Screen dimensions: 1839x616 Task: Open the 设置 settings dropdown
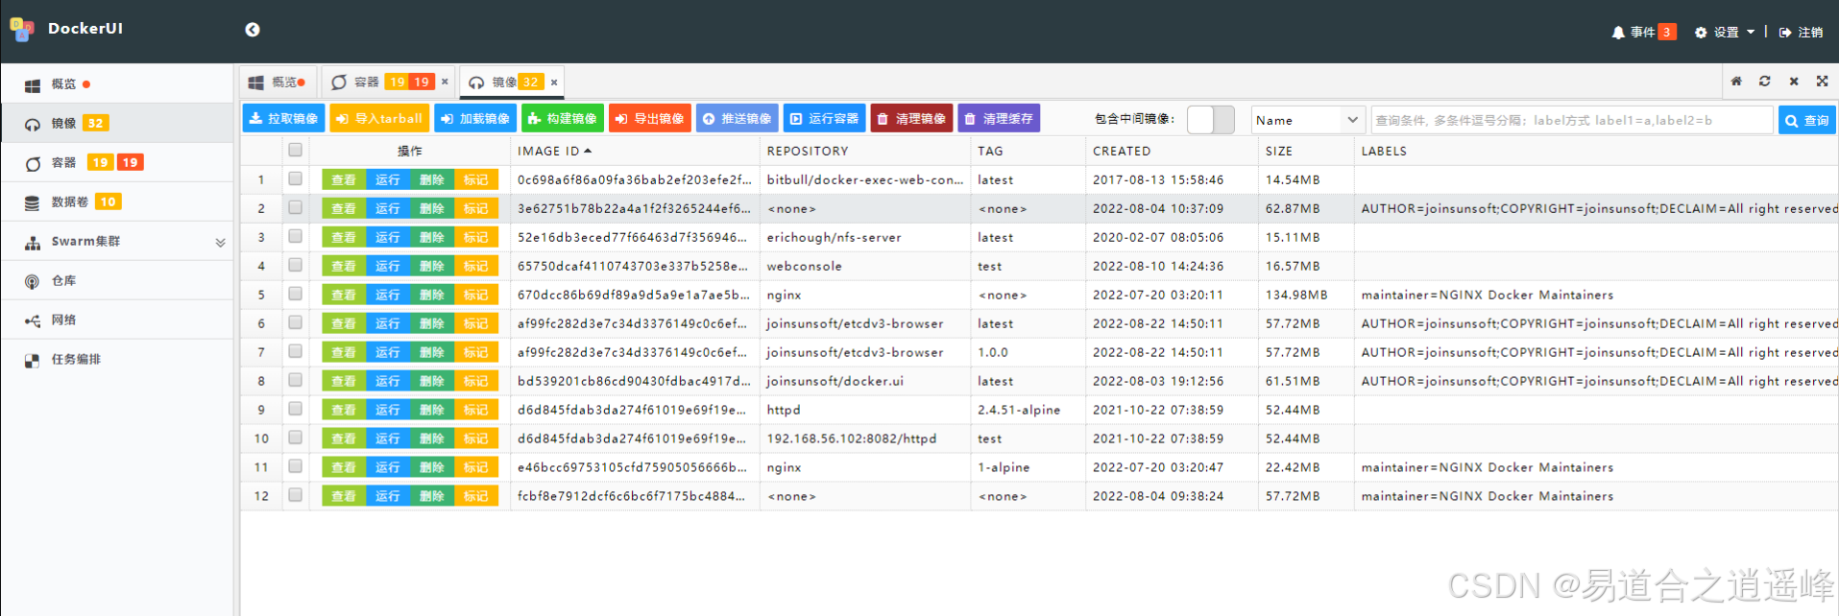click(1726, 33)
